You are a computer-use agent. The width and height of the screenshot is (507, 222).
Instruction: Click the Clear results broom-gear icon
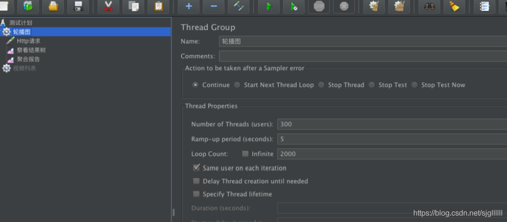pyautogui.click(x=374, y=6)
